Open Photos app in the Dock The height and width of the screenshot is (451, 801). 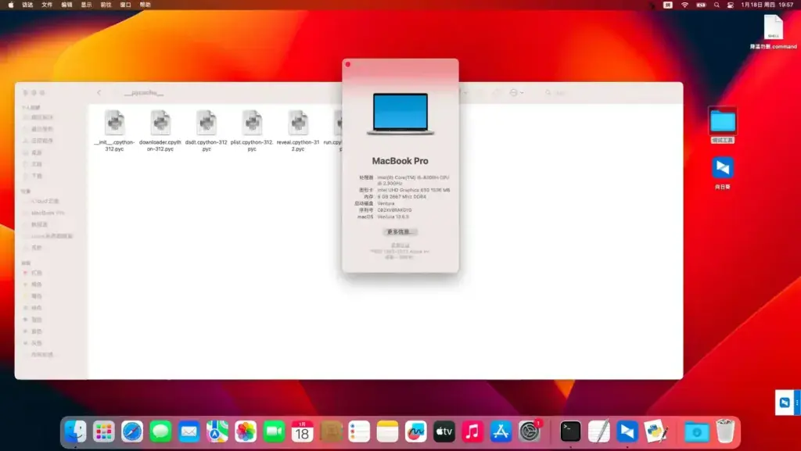pyautogui.click(x=246, y=432)
